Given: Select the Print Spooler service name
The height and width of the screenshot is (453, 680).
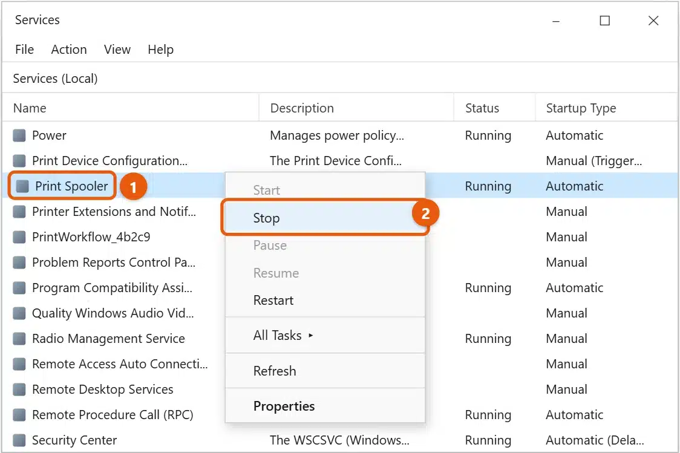Looking at the screenshot, I should (x=71, y=186).
